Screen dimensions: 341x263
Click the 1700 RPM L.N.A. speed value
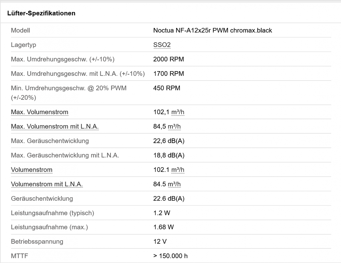168,74
